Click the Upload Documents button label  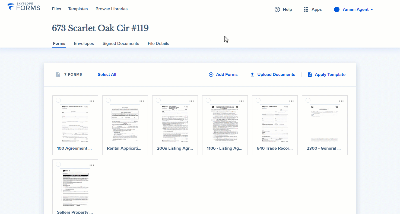(276, 75)
